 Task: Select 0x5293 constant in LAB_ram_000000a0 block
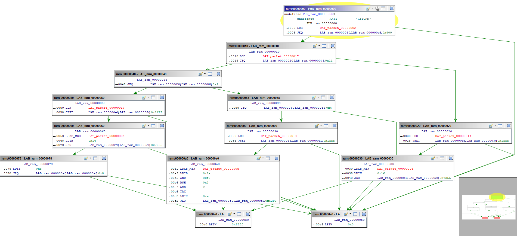[271, 201]
